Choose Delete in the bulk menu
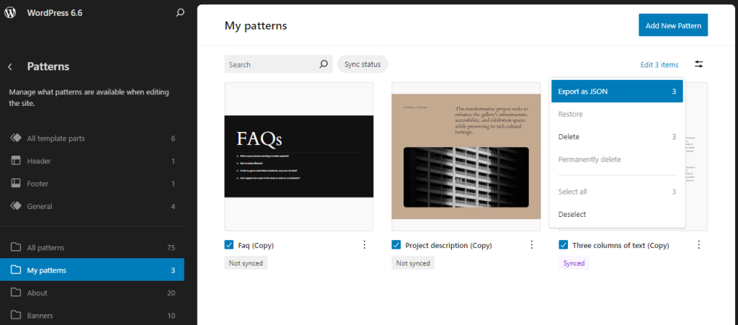The height and width of the screenshot is (325, 738). pyautogui.click(x=617, y=137)
